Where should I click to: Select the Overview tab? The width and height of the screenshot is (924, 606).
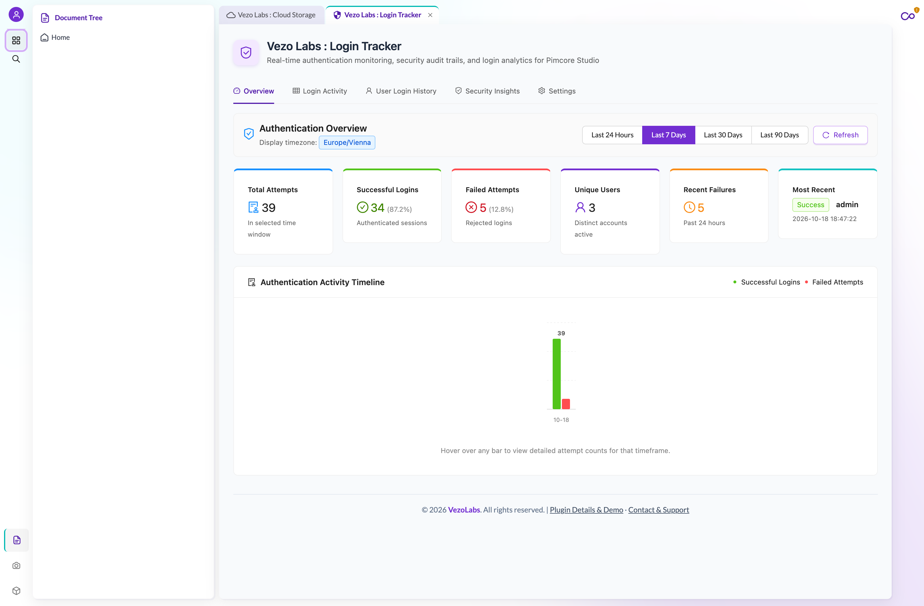pyautogui.click(x=254, y=91)
